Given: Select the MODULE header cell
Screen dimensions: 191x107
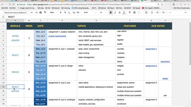Looking at the screenshot, I should pyautogui.click(x=15, y=26).
